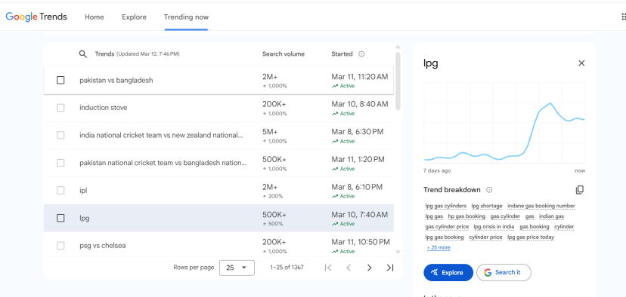Click the lpg interest line chart
This screenshot has width=626, height=297.
coord(504,123)
